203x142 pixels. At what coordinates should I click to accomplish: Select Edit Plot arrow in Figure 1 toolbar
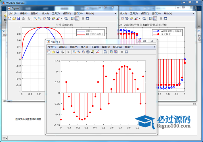30,18
